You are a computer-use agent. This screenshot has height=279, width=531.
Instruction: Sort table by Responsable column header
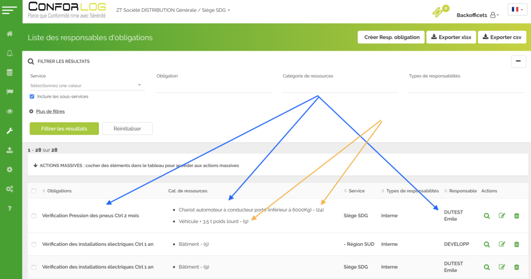463,191
